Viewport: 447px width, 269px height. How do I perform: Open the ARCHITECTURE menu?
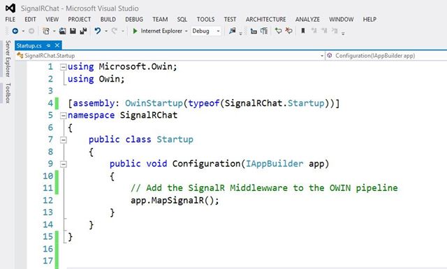point(265,20)
